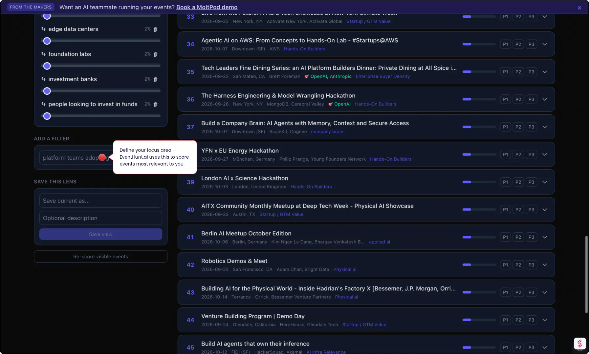
Task: Click the reorder arrows beside investment banks
Action: [43, 79]
